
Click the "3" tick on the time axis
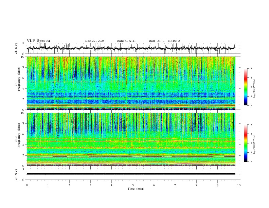[90, 185]
